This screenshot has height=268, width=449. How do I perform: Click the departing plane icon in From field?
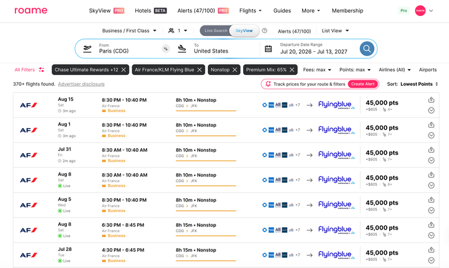87,49
